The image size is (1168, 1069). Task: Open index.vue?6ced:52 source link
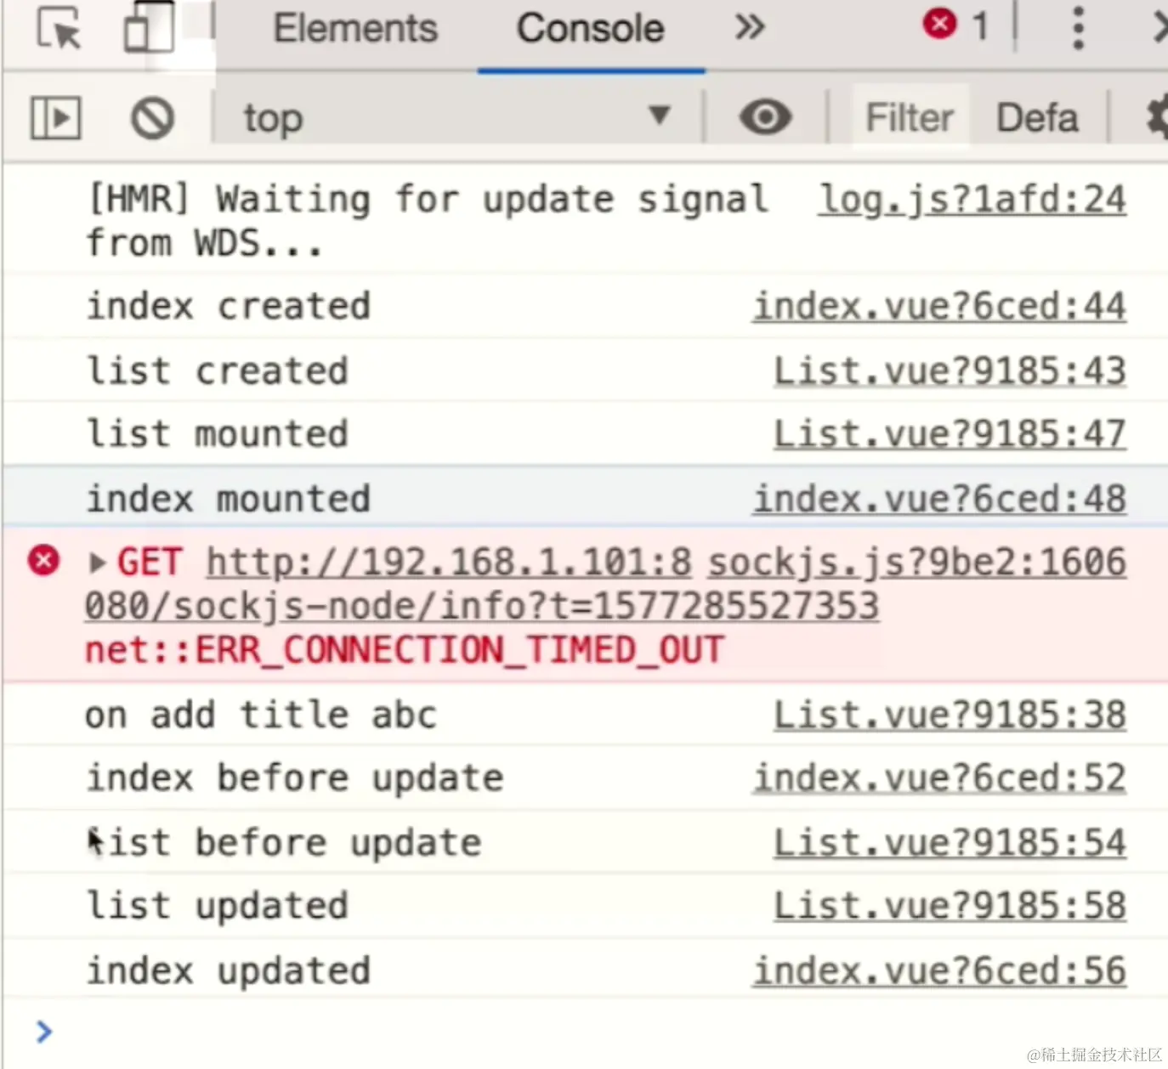(940, 778)
